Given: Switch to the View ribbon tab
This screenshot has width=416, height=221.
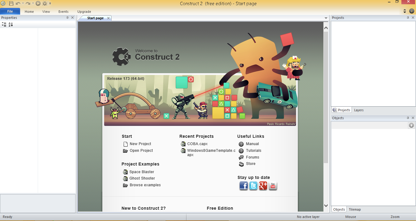Looking at the screenshot, I should coord(46,12).
